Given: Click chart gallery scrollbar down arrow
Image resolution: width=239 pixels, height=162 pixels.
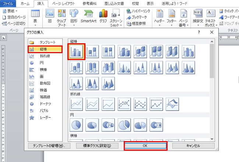Looking at the screenshot, I should 212,139.
